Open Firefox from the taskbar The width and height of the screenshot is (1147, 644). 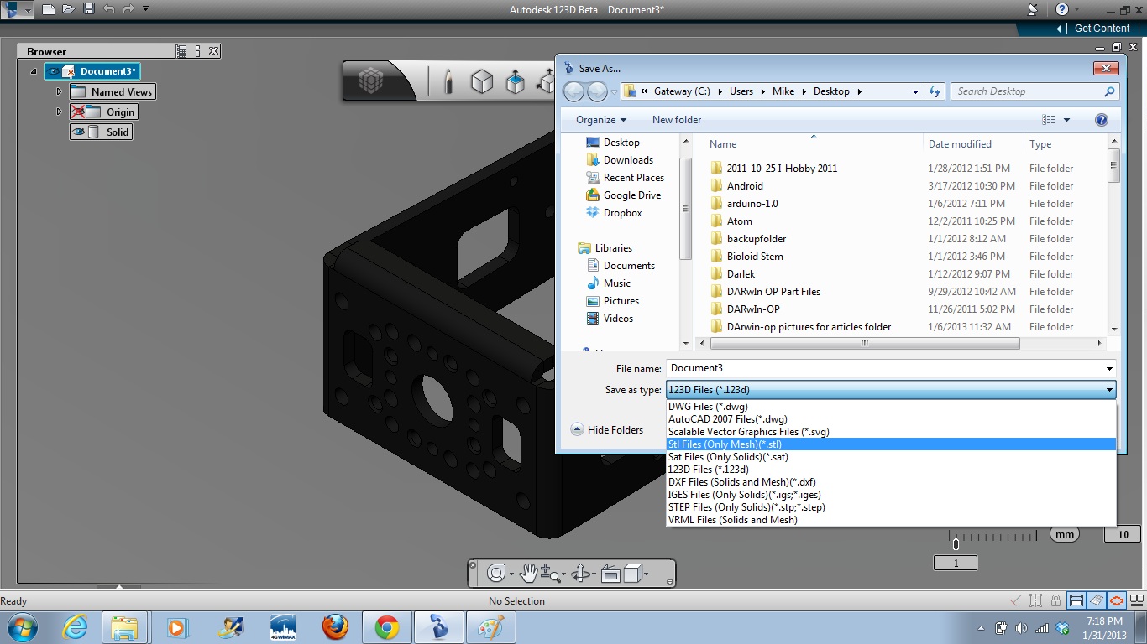pyautogui.click(x=335, y=627)
